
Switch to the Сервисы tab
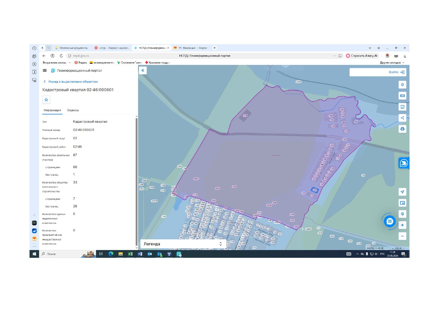[73, 110]
